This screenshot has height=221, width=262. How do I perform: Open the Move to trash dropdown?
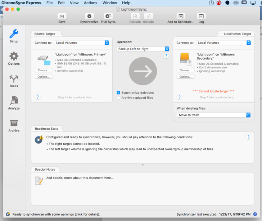[x=213, y=115]
